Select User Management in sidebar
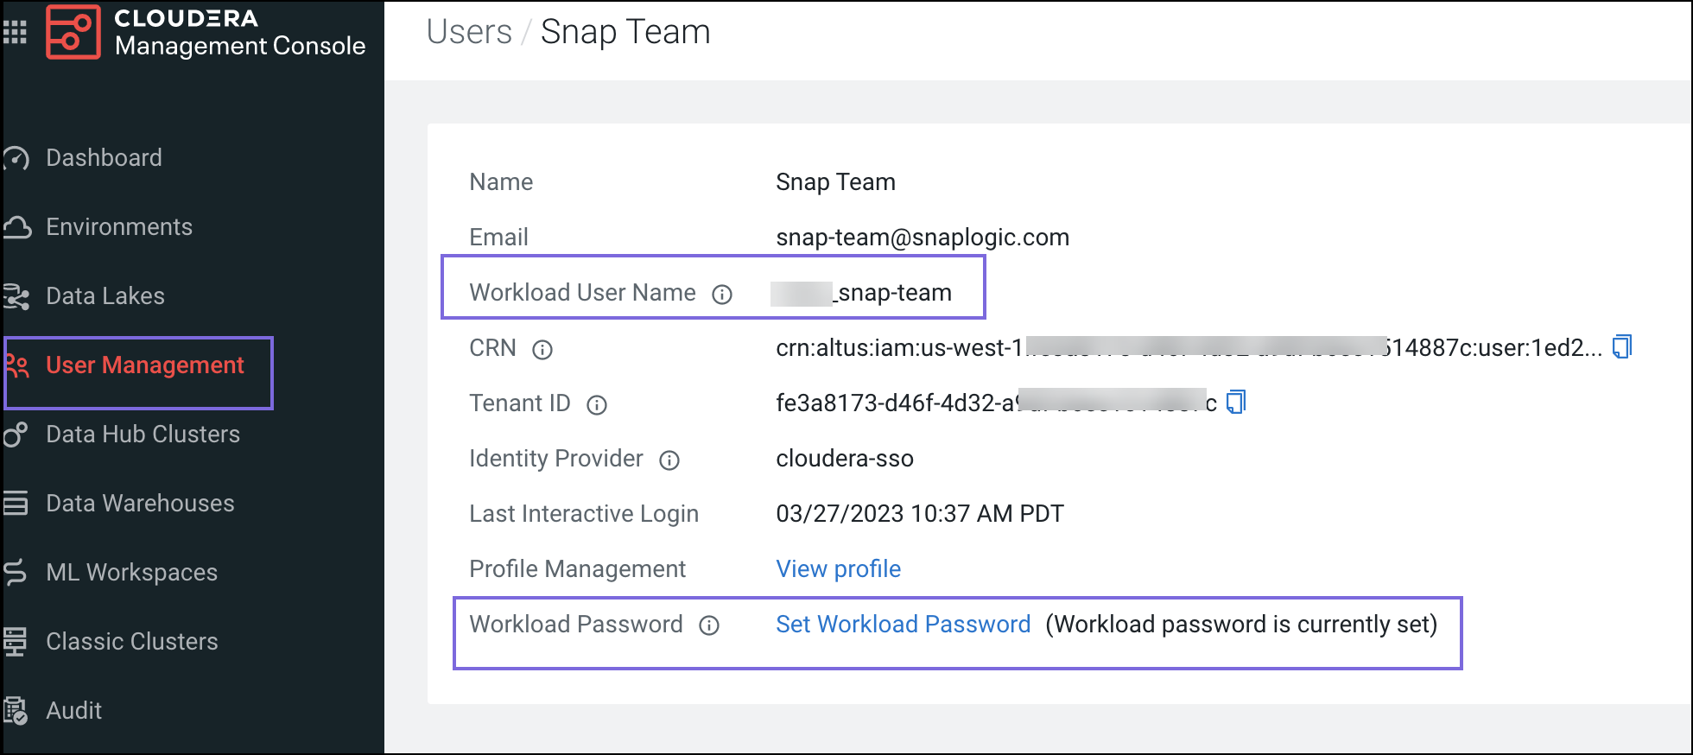The height and width of the screenshot is (755, 1693). pos(144,365)
